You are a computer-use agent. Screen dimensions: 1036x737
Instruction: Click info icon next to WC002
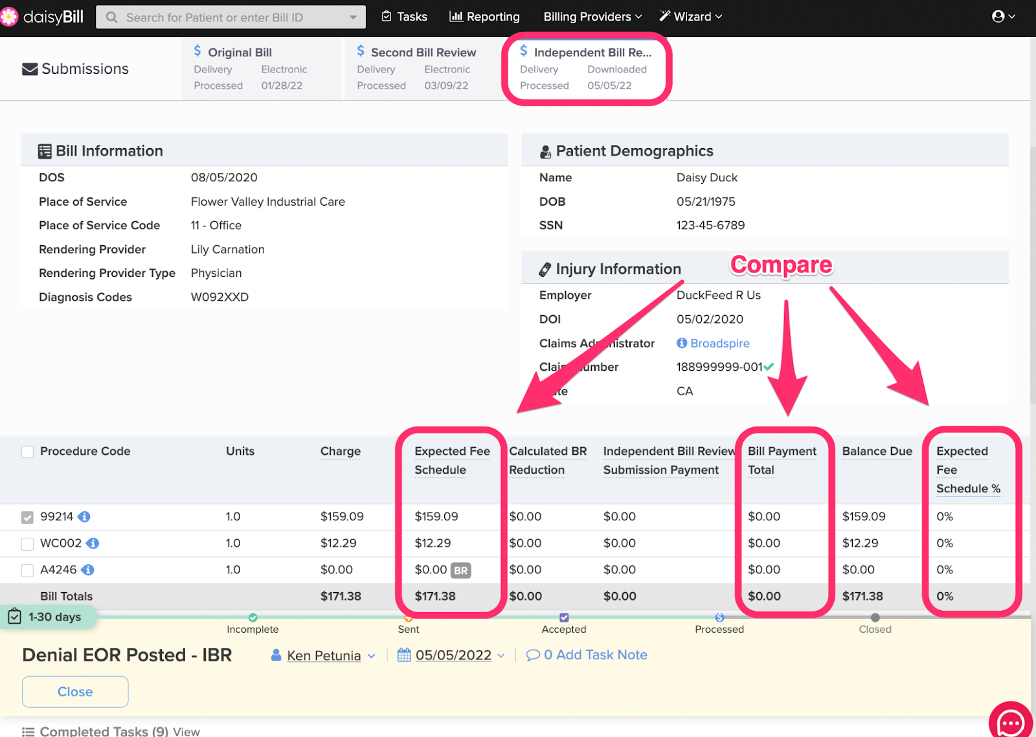tap(93, 543)
